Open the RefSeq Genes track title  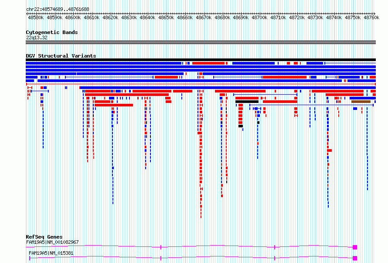(x=44, y=237)
